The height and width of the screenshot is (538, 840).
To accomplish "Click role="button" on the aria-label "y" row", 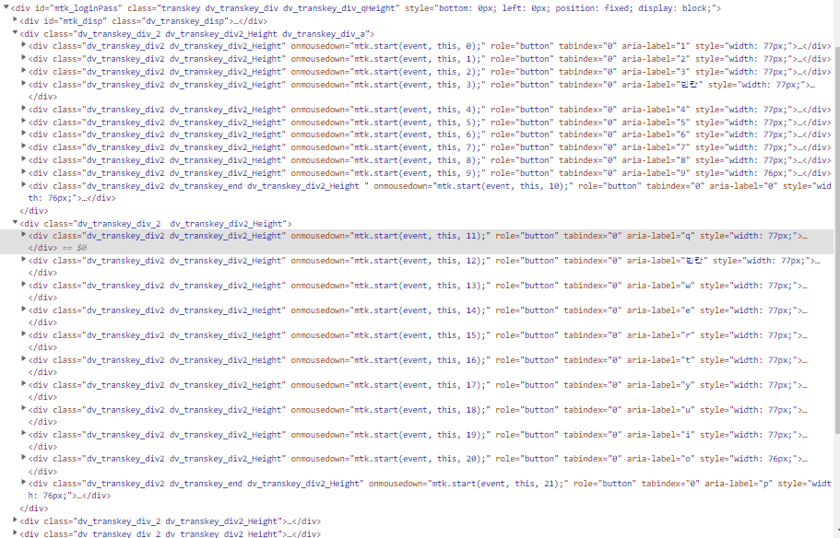I will [526, 385].
